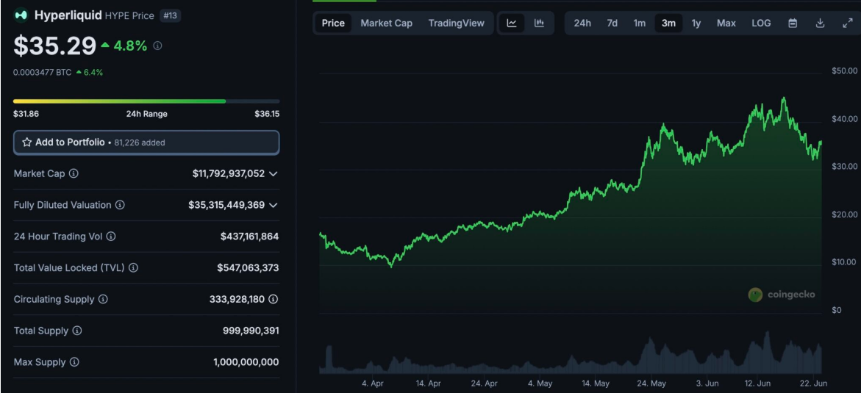The height and width of the screenshot is (393, 861).
Task: Click the 999,990,391 total supply value
Action: (251, 331)
